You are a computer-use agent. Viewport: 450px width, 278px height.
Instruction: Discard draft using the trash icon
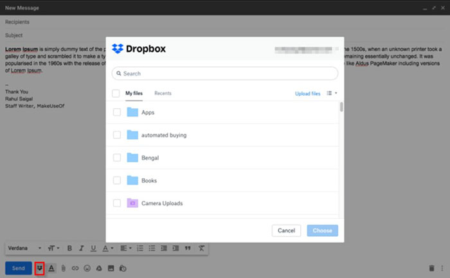pyautogui.click(x=431, y=268)
